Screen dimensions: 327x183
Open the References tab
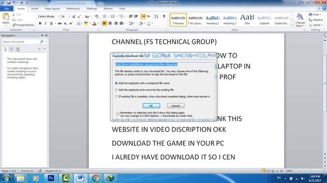coord(73,9)
